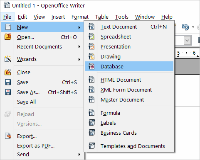Select Drawing in the New submenu
Image resolution: width=200 pixels, height=160 pixels.
129,56
